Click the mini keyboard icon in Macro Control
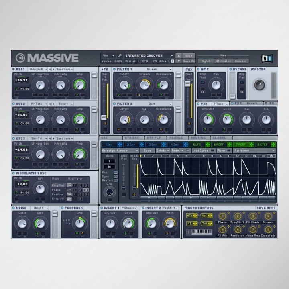The width and height of the screenshot is (289, 289). 199,232
